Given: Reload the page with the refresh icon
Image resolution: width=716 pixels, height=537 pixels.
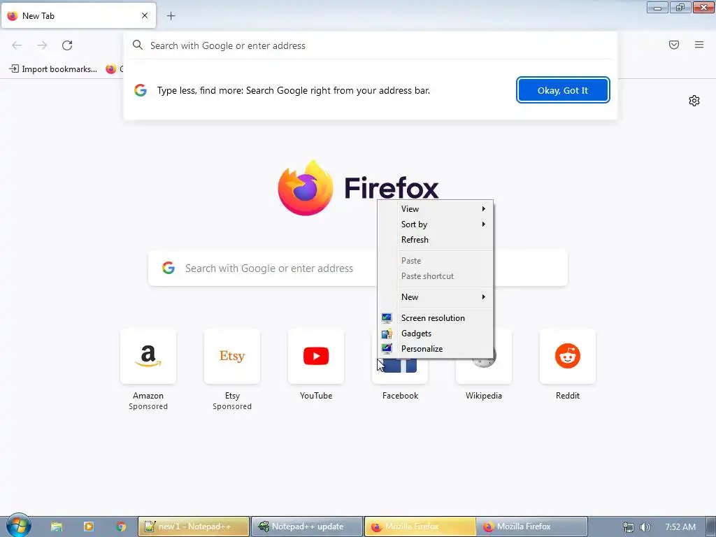Looking at the screenshot, I should (x=67, y=45).
